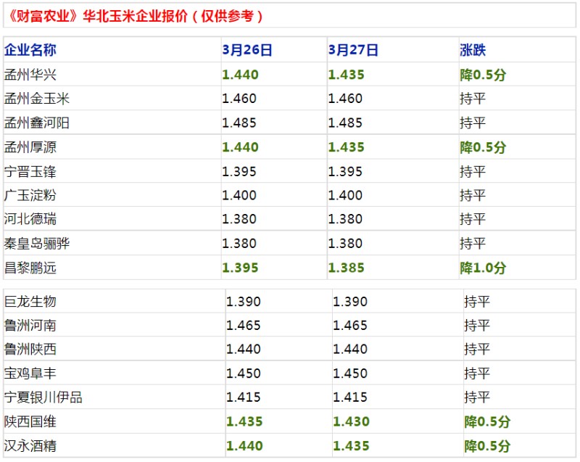Click 孟州华兴 March 26 price 1.440
The width and height of the screenshot is (580, 462).
[x=240, y=75]
